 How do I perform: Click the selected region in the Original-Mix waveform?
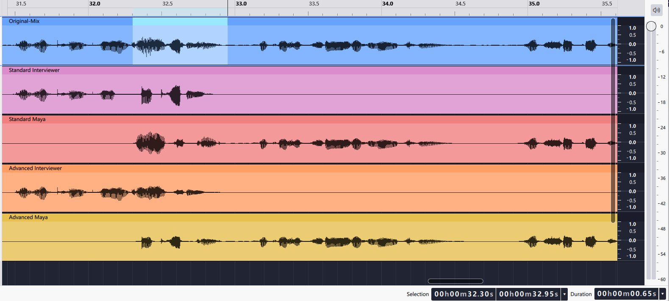click(x=180, y=45)
